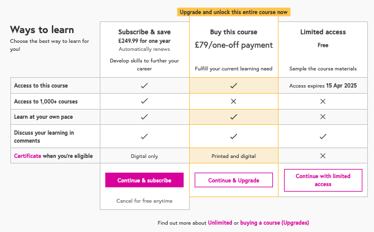Select the Continue & Upgrade button
The height and width of the screenshot is (232, 374).
point(233,180)
